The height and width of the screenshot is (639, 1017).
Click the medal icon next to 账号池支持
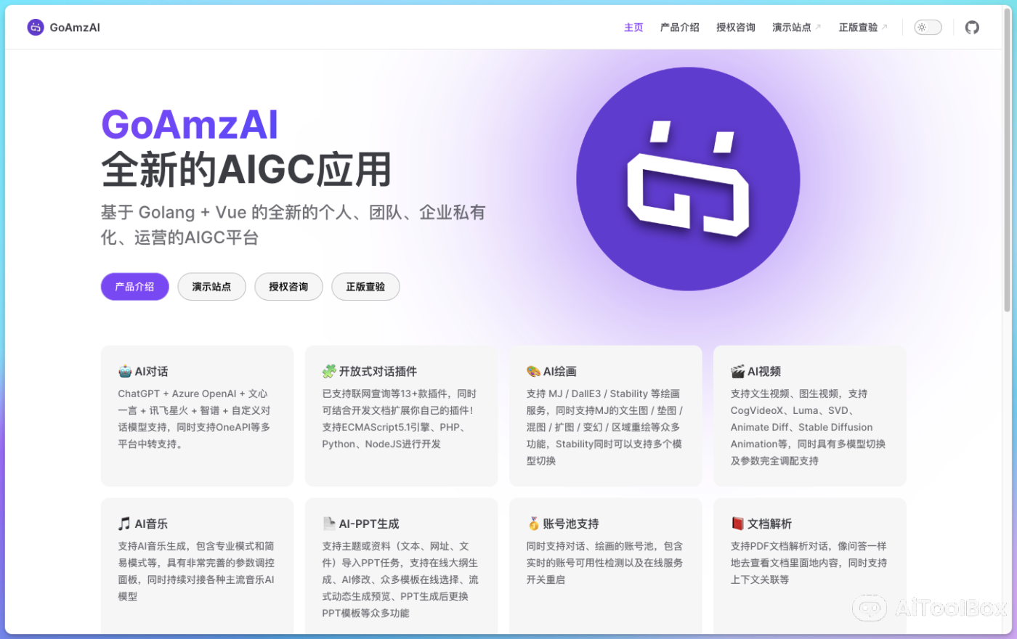coord(533,524)
